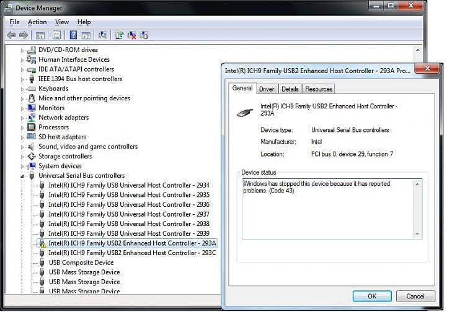Click the Back arrow toolbar icon
The image size is (465, 312).
coord(11,35)
